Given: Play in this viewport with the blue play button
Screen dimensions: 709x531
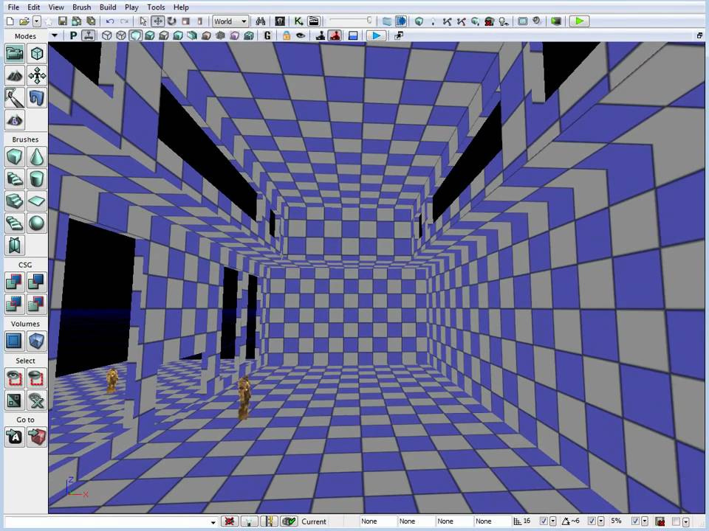Looking at the screenshot, I should tap(376, 35).
